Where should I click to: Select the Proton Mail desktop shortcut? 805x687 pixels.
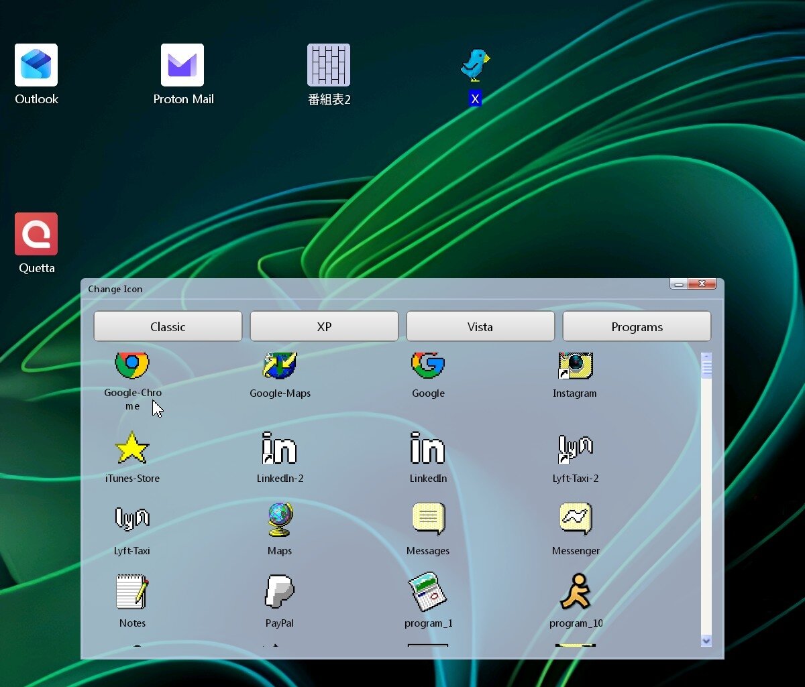tap(182, 65)
